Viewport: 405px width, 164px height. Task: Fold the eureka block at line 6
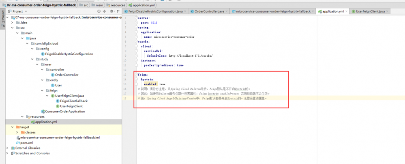coord(136,41)
